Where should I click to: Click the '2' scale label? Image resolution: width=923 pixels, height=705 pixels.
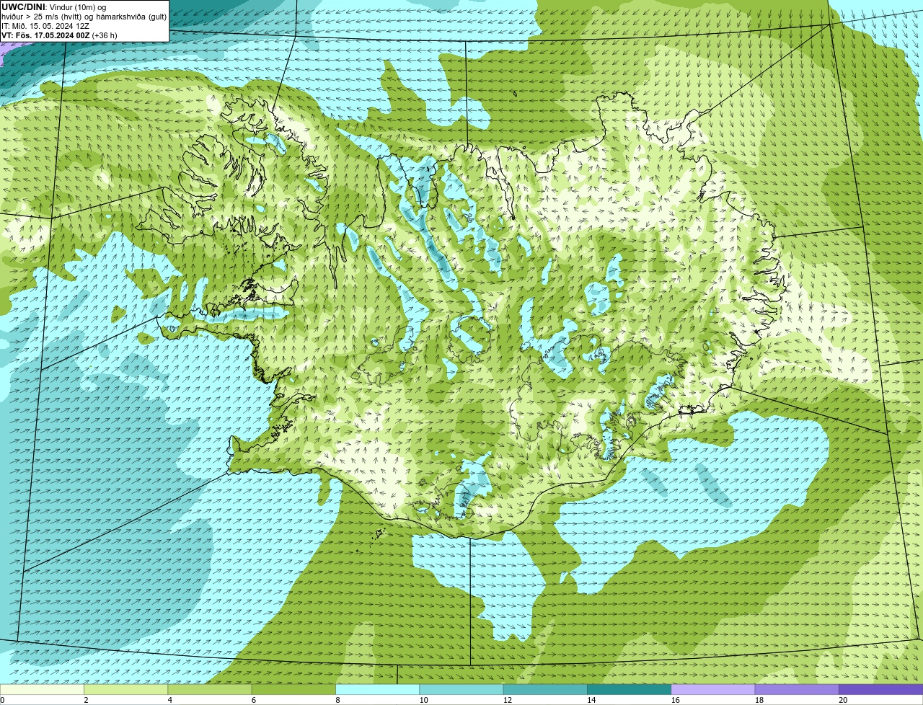click(86, 700)
